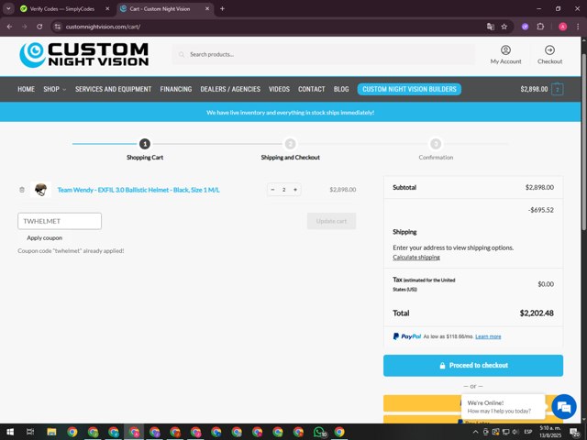Open the notification center icon

click(575, 432)
